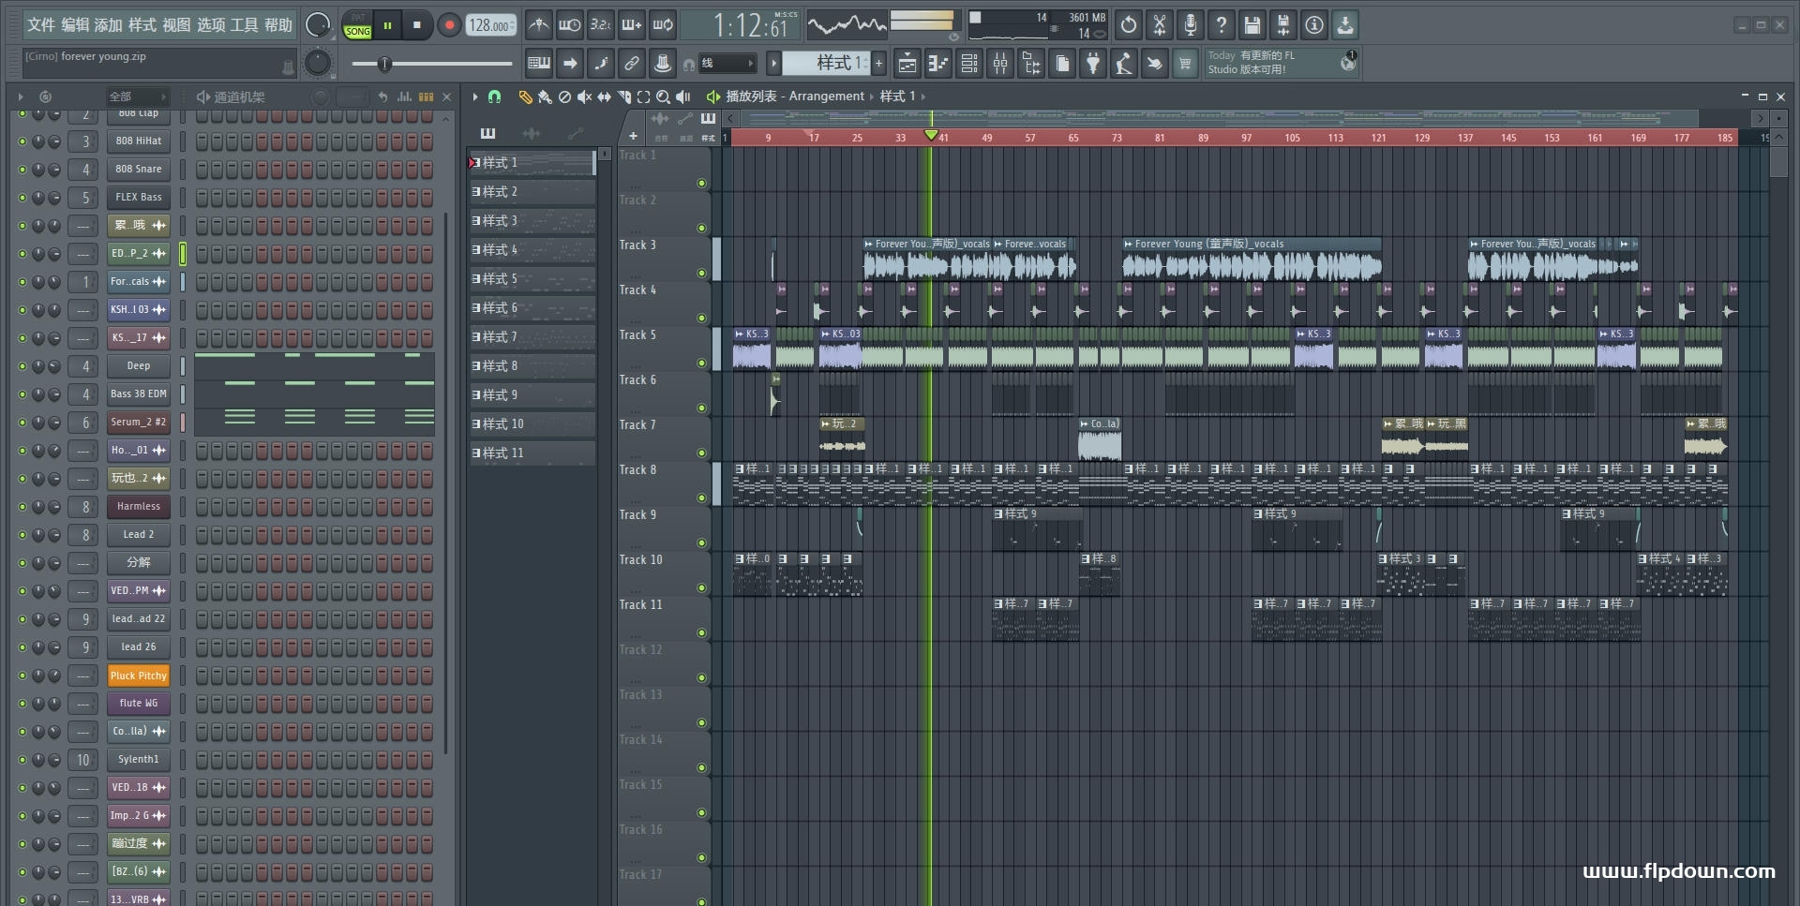Open the snap mode dropdown labeled 线

tap(727, 64)
